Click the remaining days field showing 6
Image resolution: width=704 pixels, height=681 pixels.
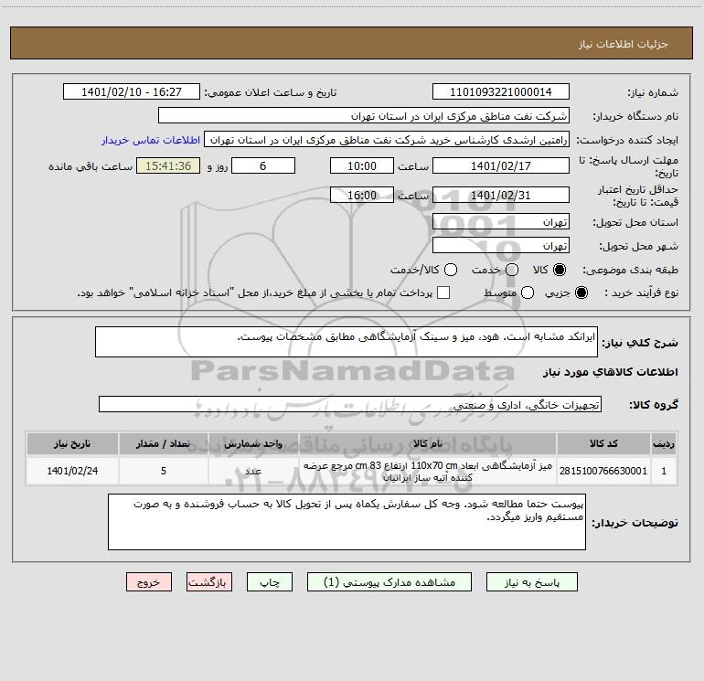click(263, 165)
